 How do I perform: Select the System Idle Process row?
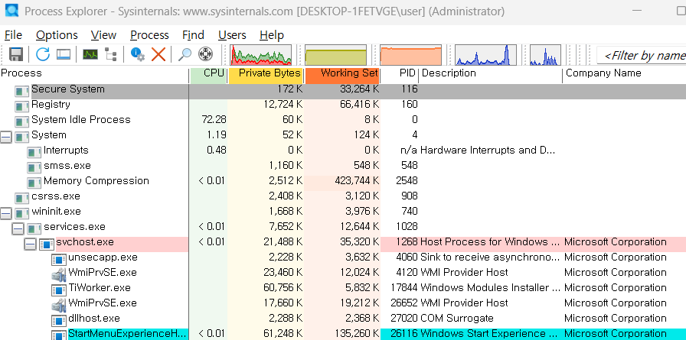coord(343,121)
